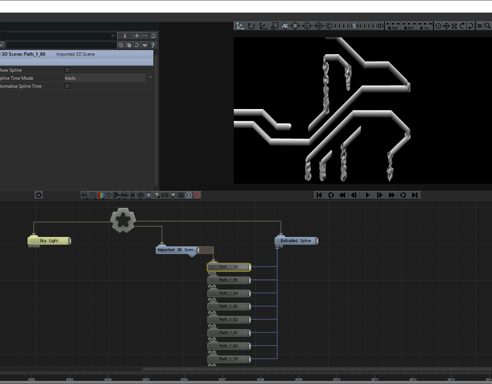Select the Sky Light node
The height and width of the screenshot is (384, 492).
click(49, 241)
